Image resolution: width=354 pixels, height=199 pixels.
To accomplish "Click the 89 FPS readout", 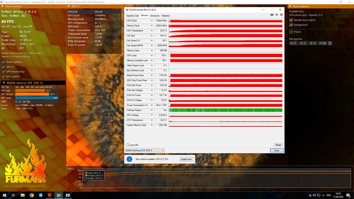I will click(x=7, y=22).
